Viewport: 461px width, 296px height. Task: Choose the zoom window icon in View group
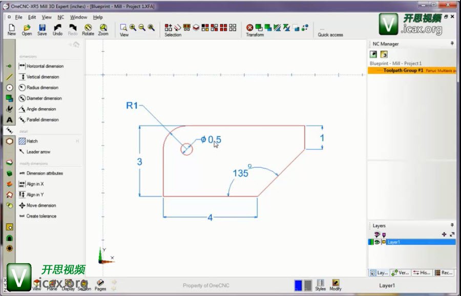coord(123,27)
